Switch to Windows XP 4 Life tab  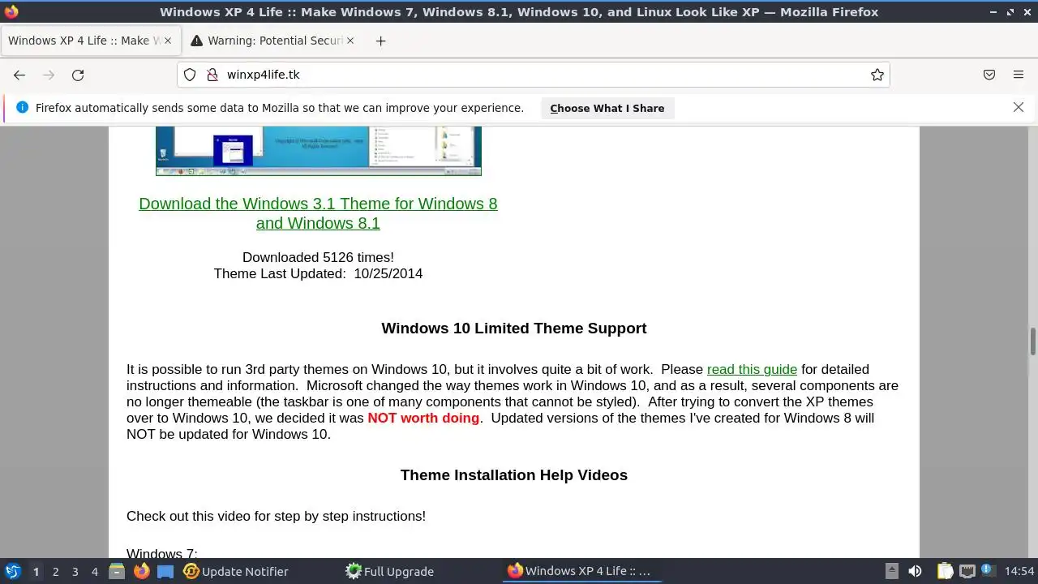[91, 41]
